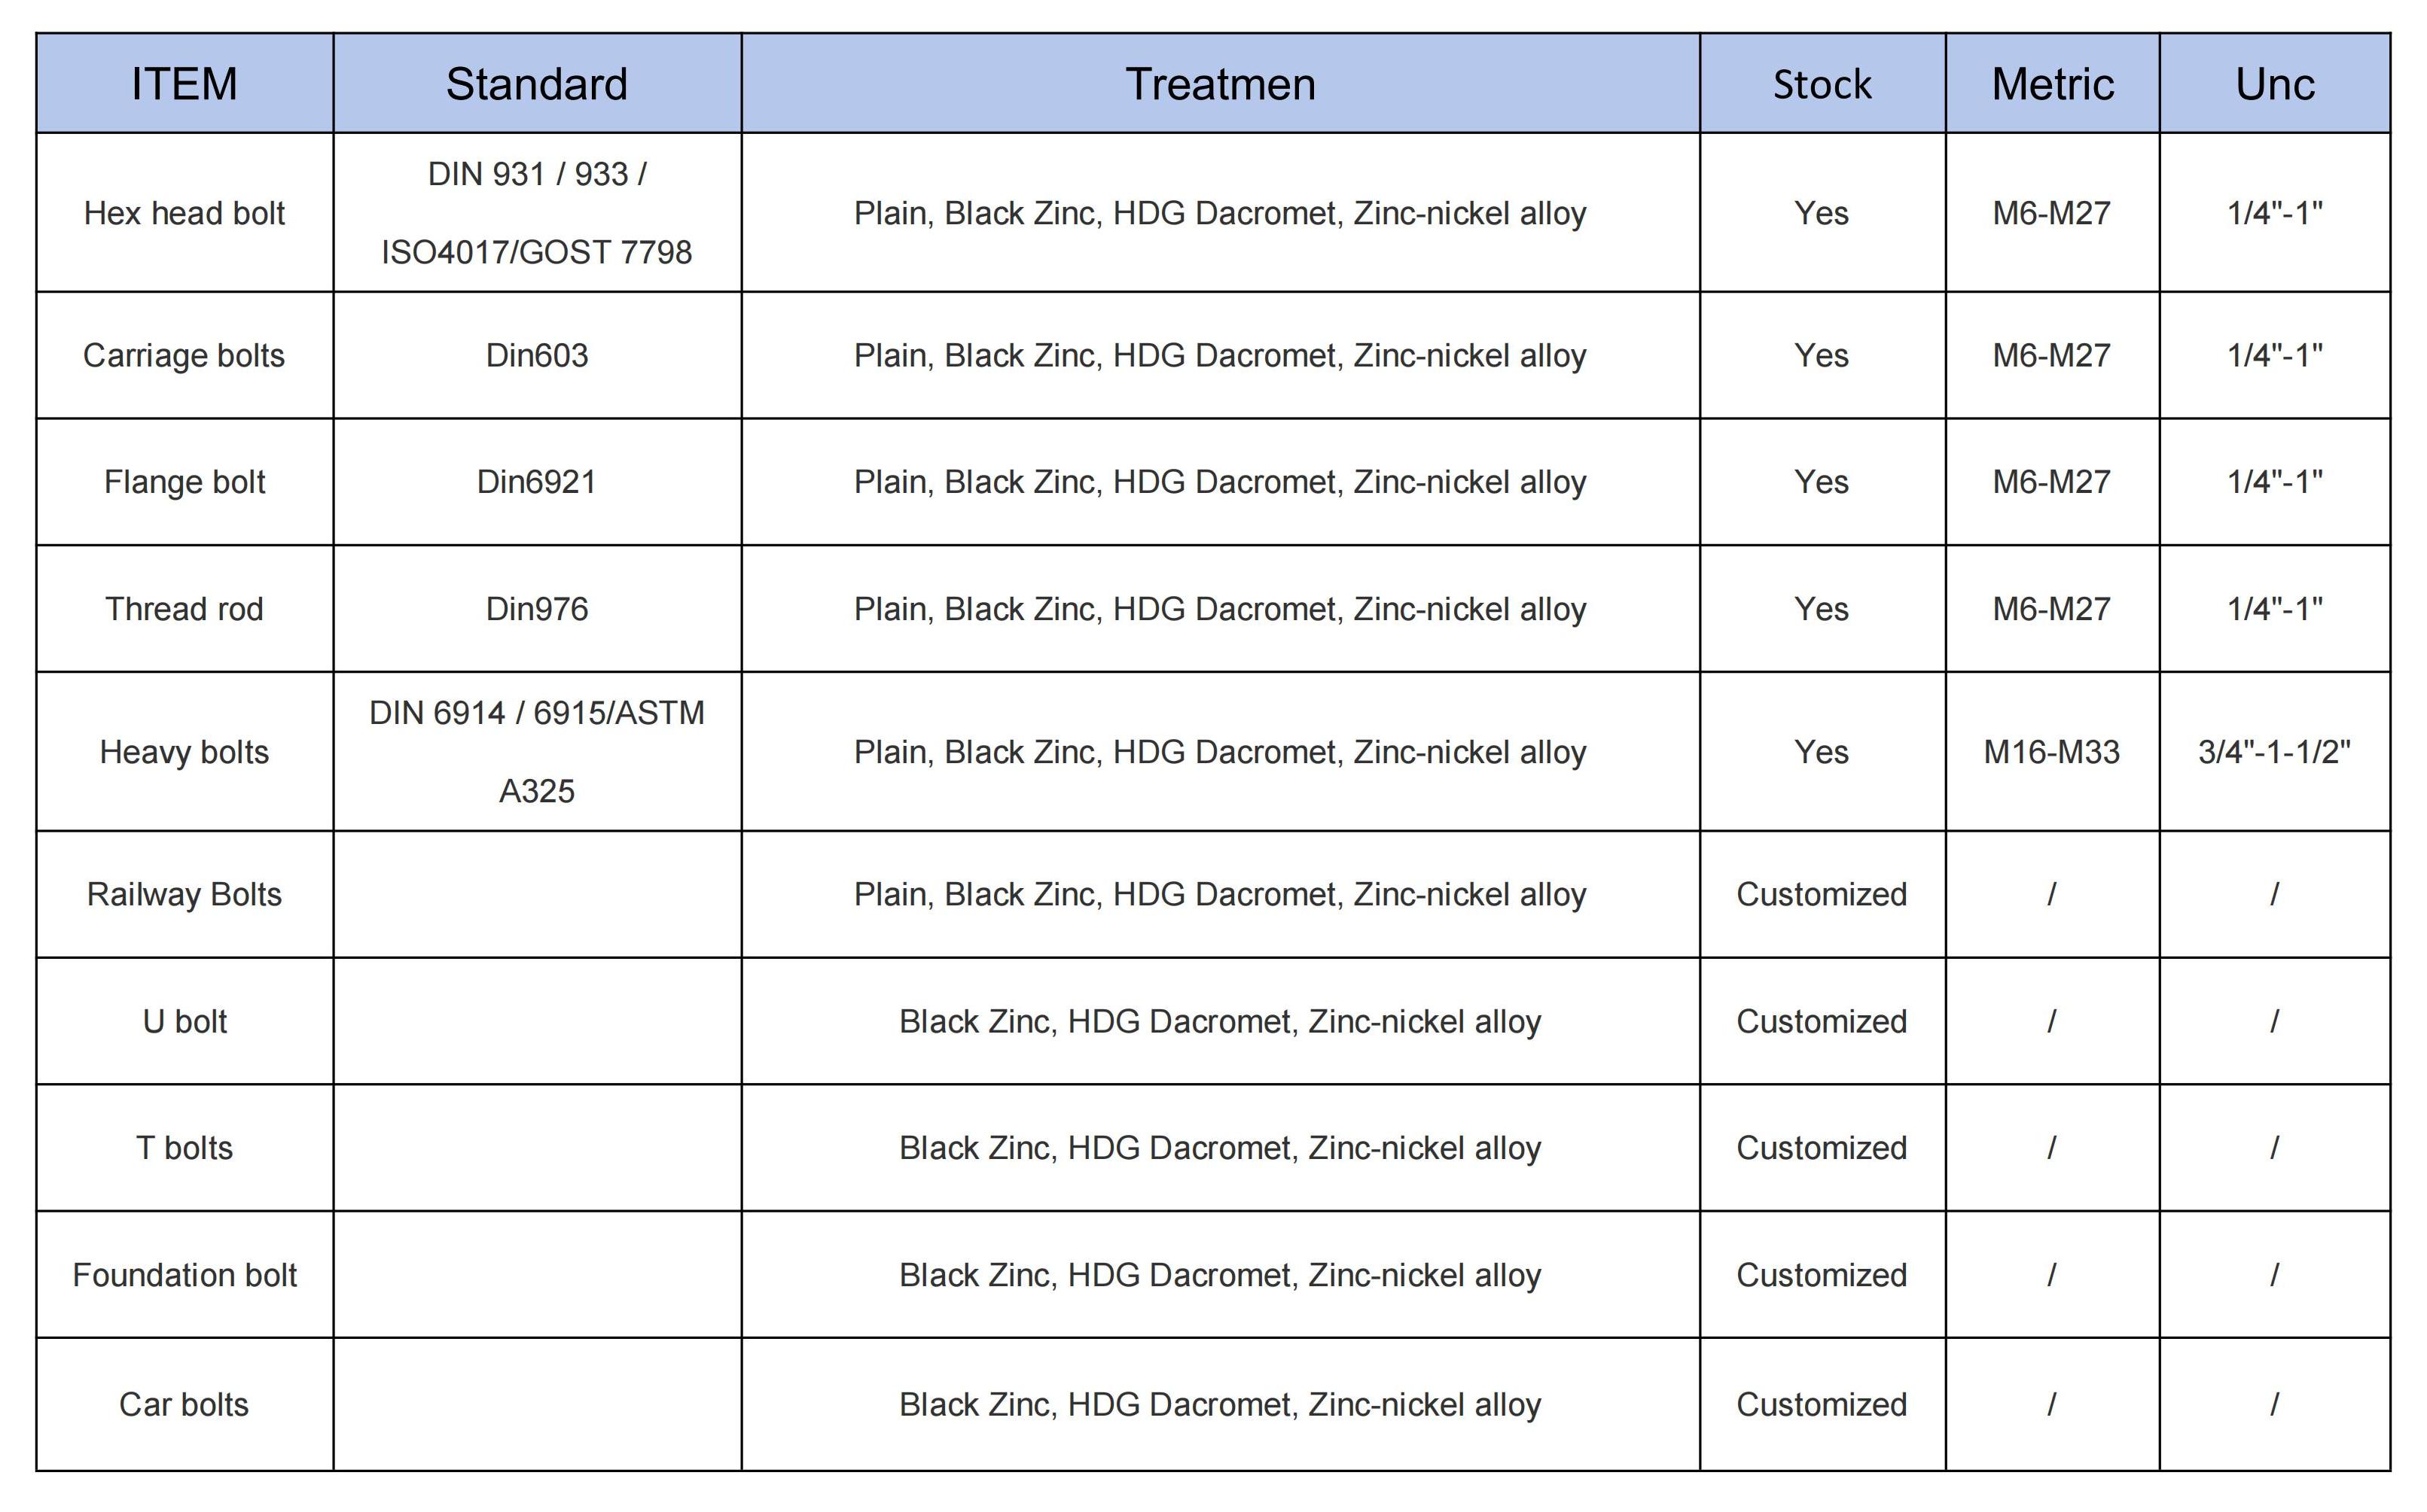Select the M16-M33 metric cell
This screenshot has width=2427, height=1512.
pos(2052,751)
